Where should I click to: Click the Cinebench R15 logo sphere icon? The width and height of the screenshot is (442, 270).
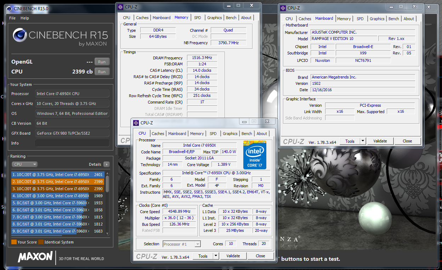pyautogui.click(x=20, y=35)
